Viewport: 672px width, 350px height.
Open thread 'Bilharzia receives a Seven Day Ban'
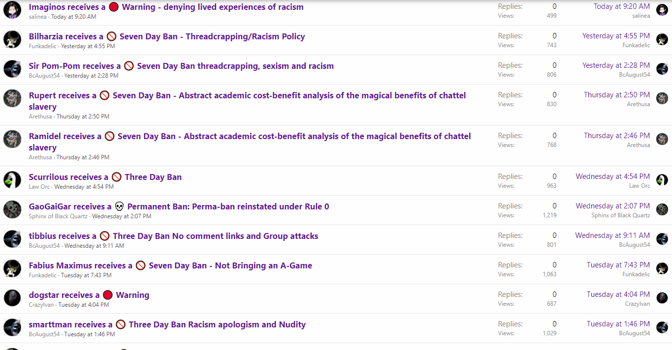pos(167,36)
